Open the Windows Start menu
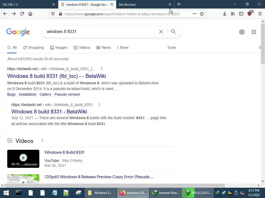 click(x=6, y=193)
